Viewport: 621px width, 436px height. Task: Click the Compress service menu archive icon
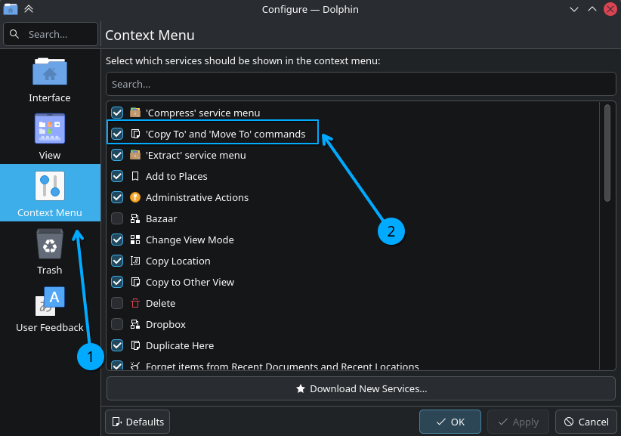coord(135,113)
